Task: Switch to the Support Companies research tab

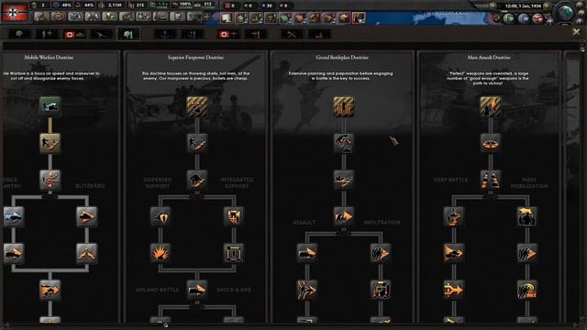Action: click(47, 35)
